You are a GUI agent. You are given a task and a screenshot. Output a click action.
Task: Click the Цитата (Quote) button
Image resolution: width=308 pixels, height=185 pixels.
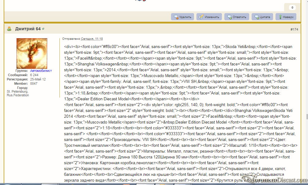(x=262, y=17)
